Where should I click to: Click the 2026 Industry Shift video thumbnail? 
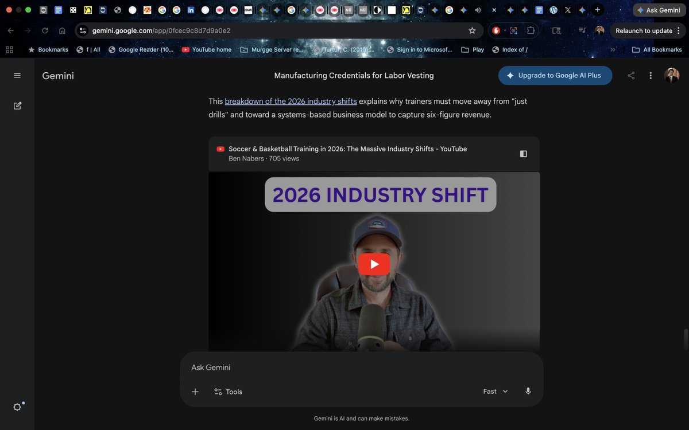(374, 261)
